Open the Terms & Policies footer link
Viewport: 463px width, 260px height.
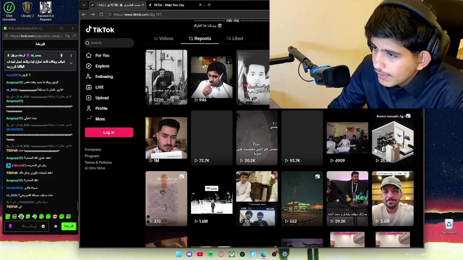(x=98, y=162)
